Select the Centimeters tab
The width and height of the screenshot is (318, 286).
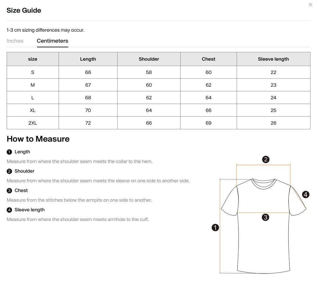coord(52,41)
